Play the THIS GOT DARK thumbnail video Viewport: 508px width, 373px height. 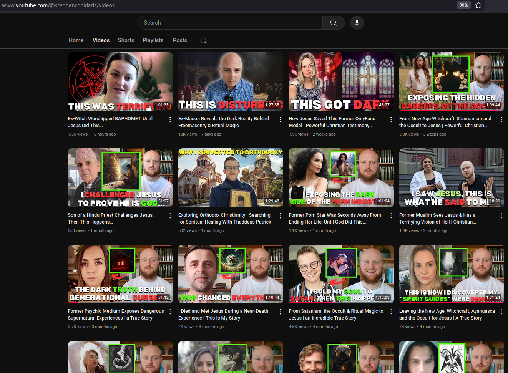pyautogui.click(x=341, y=82)
